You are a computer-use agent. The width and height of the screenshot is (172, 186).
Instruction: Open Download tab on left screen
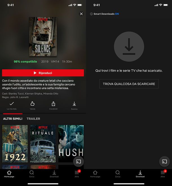pos(54,174)
